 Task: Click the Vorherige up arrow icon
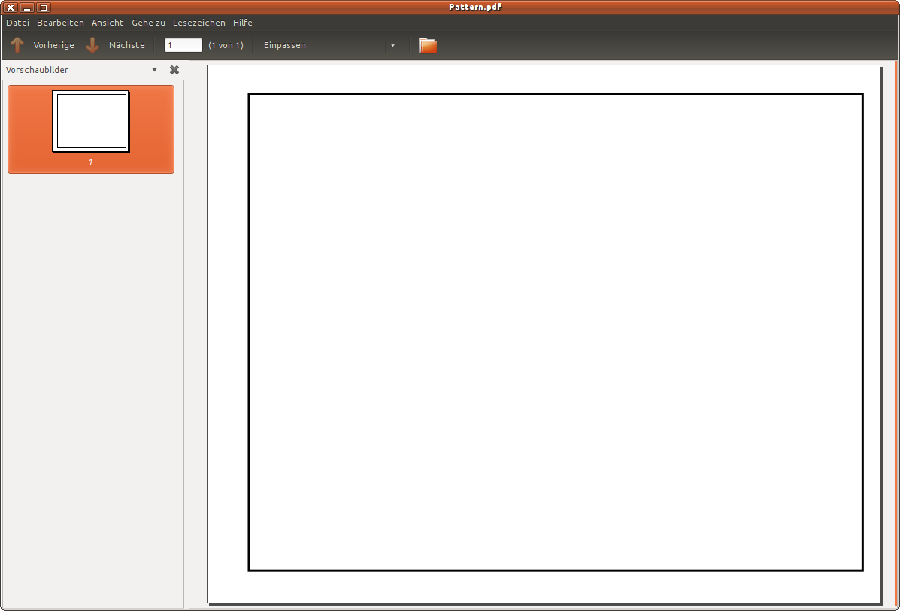tap(17, 45)
